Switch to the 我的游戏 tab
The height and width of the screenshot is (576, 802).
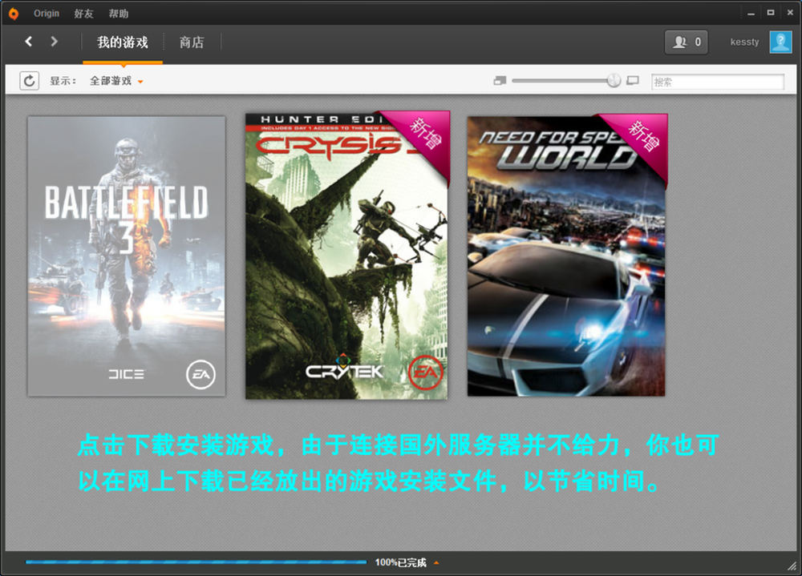pos(123,42)
